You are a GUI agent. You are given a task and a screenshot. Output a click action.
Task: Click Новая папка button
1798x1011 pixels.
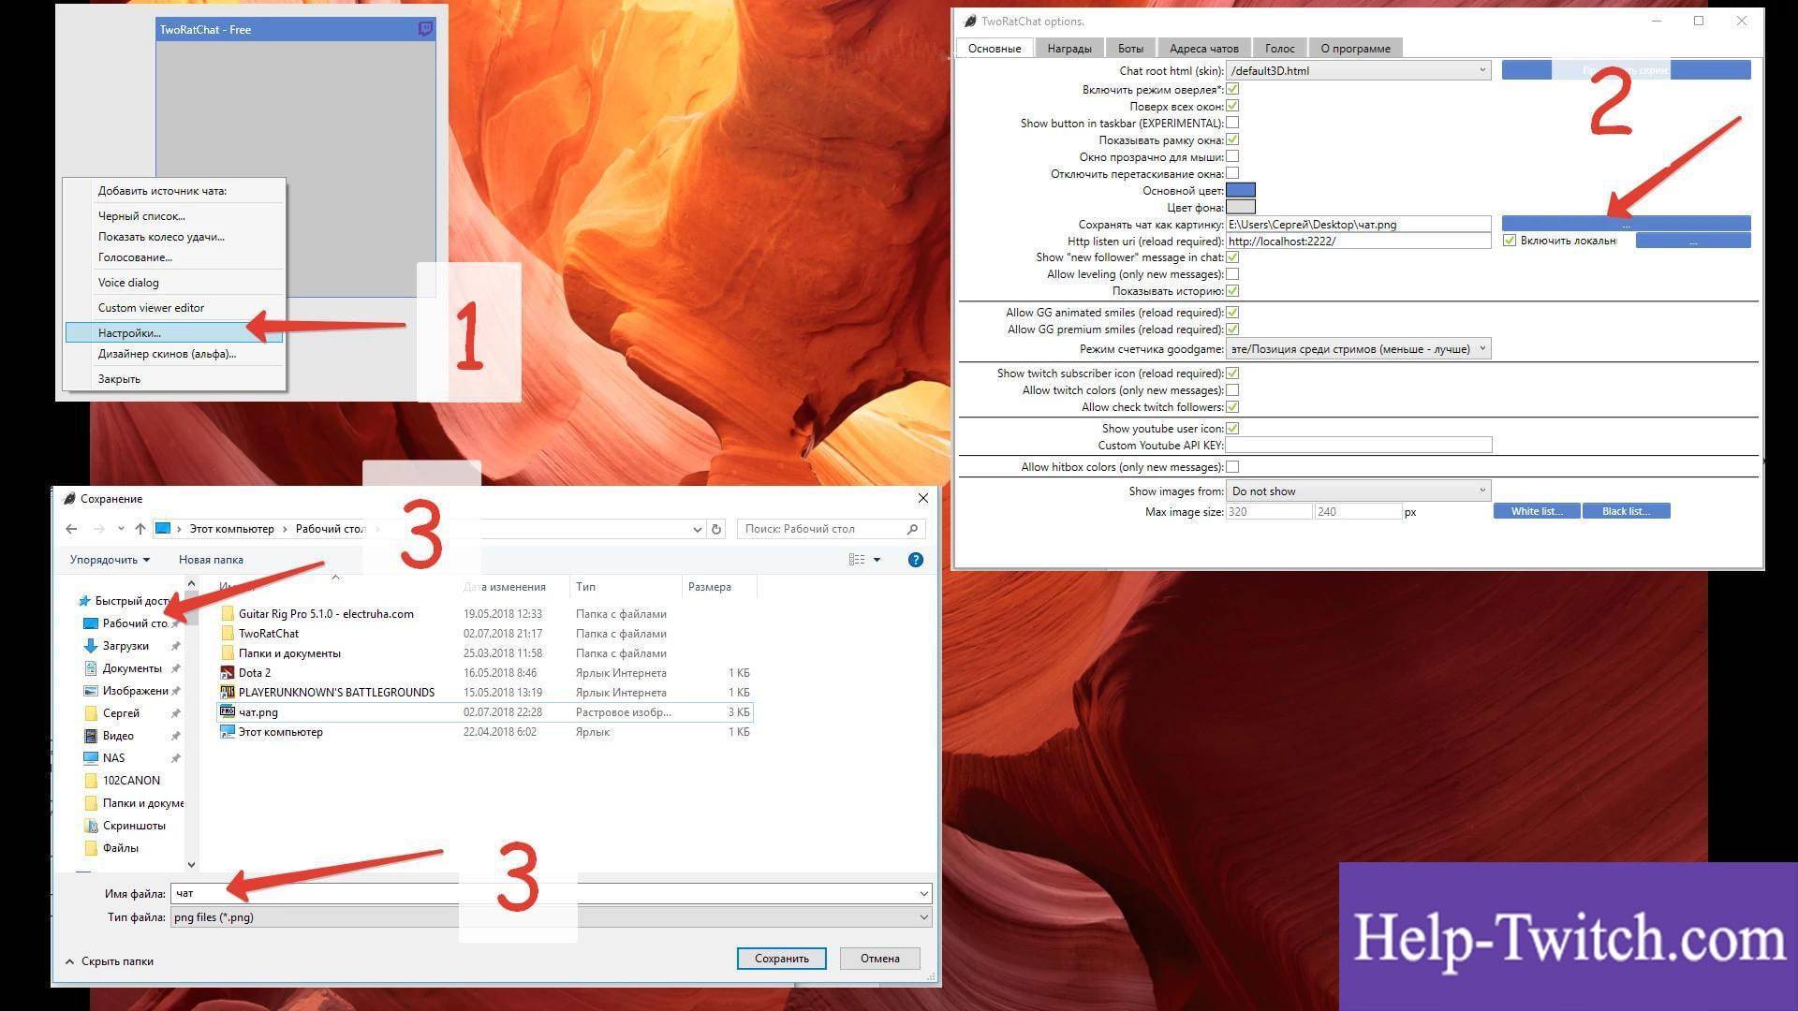click(x=211, y=560)
